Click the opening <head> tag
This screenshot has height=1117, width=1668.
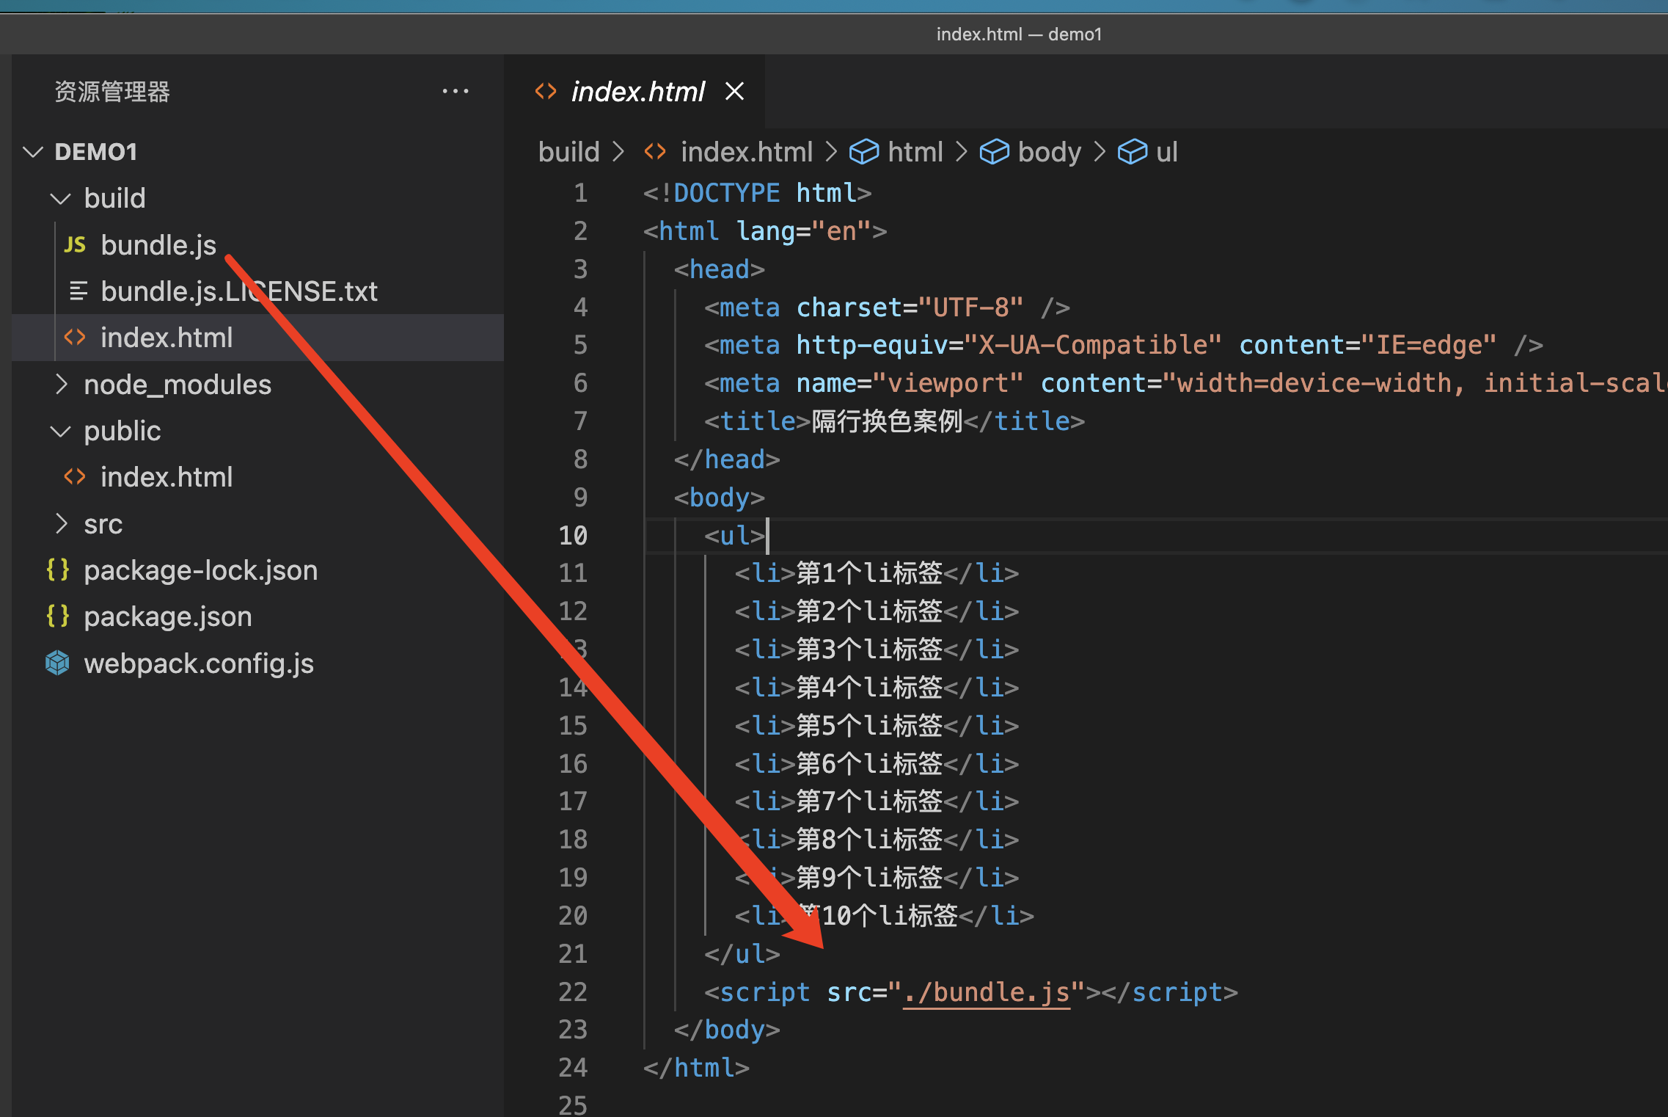(x=720, y=269)
